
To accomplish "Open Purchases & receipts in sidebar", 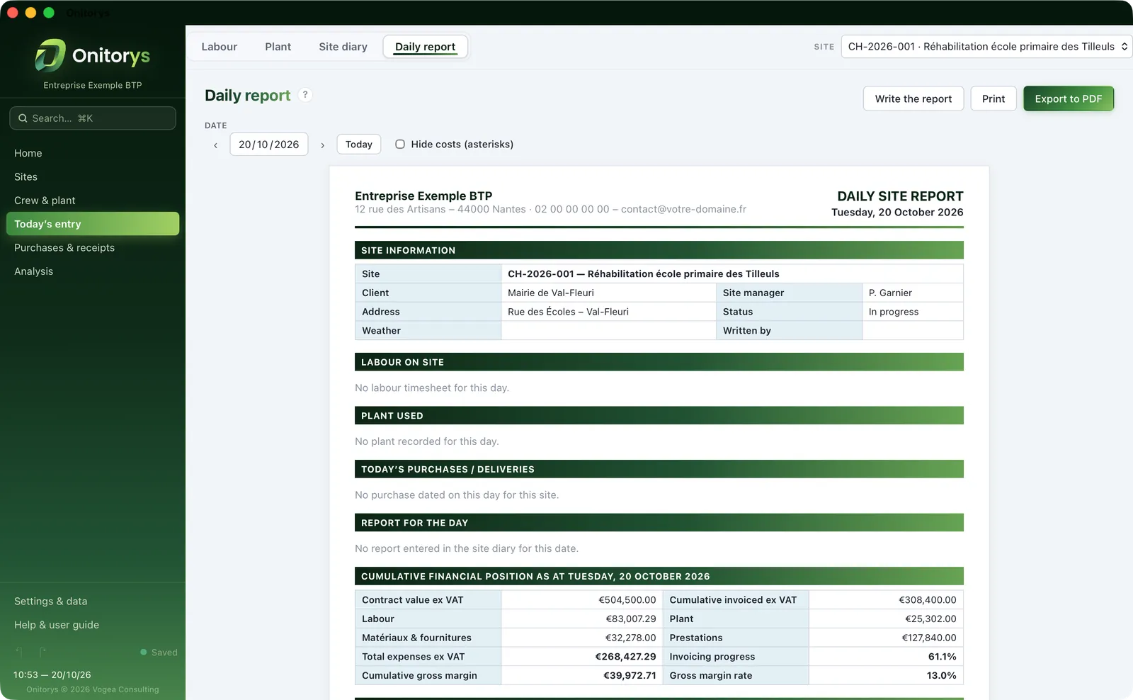I will coord(93,247).
